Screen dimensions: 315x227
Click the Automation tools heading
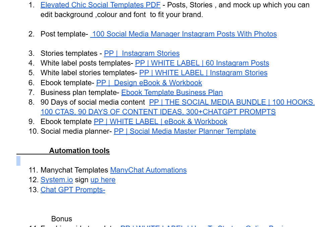(79, 151)
